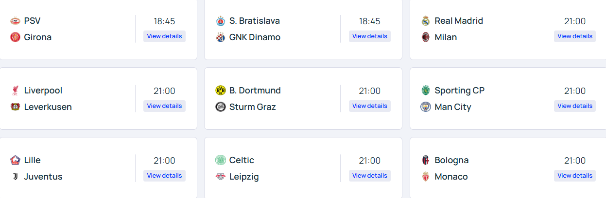Screen dimensions: 606x198
Task: Open details for Real Madrid vs Milan
Action: [x=575, y=36]
